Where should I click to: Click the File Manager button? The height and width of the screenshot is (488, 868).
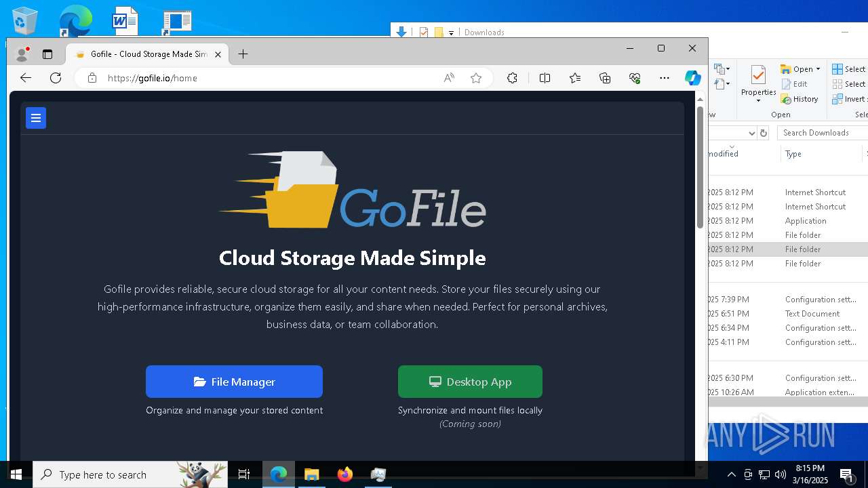[234, 382]
